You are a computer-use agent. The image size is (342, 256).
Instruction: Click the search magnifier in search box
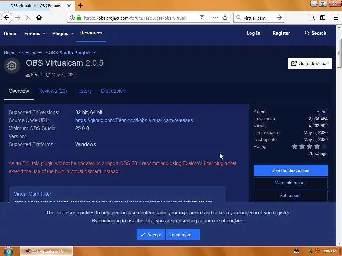click(239, 18)
